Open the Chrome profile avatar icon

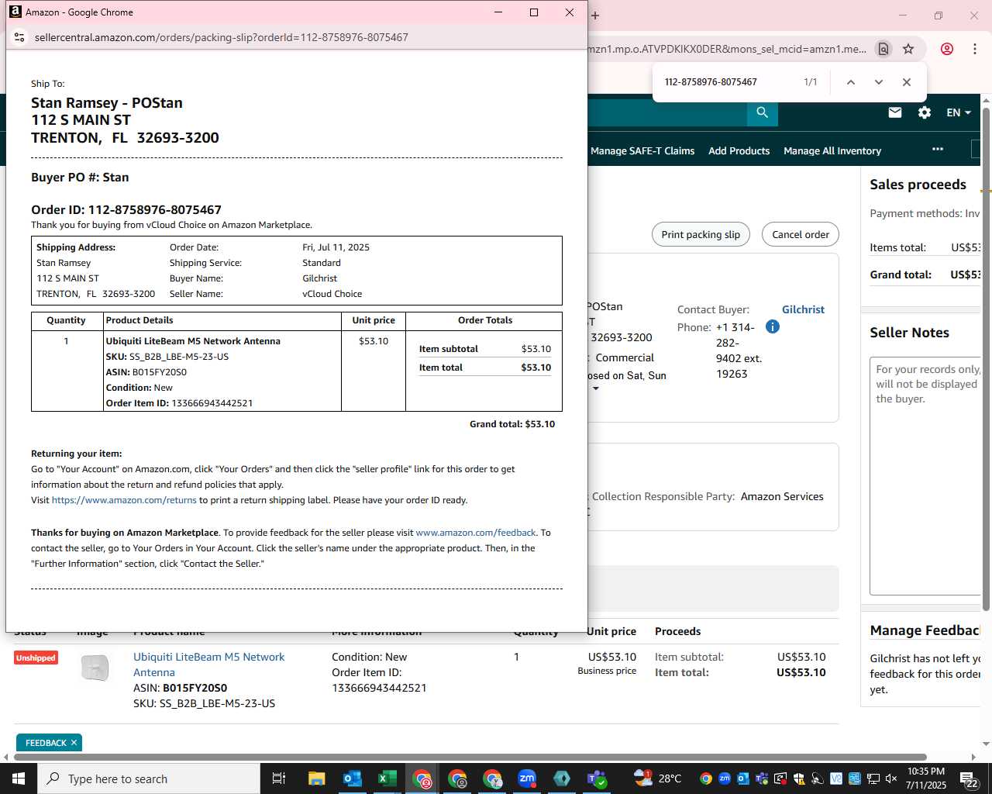(947, 49)
